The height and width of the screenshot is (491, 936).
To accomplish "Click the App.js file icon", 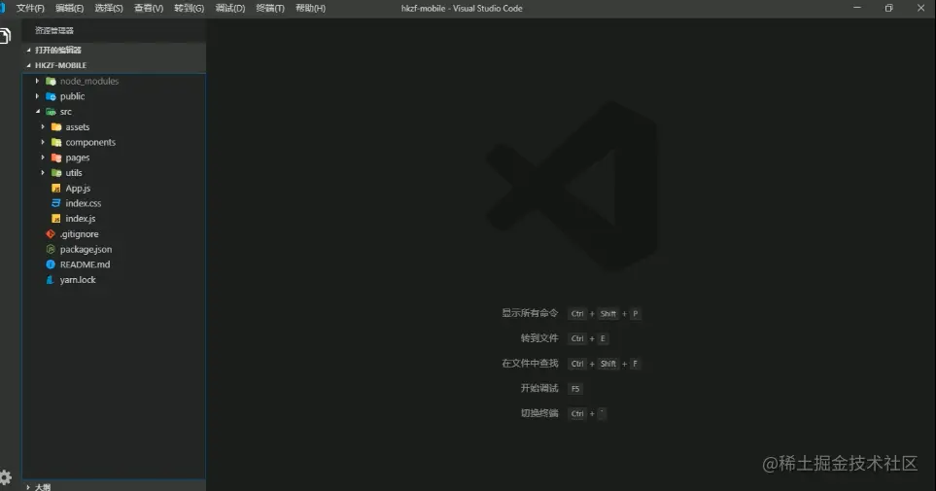I will (56, 189).
